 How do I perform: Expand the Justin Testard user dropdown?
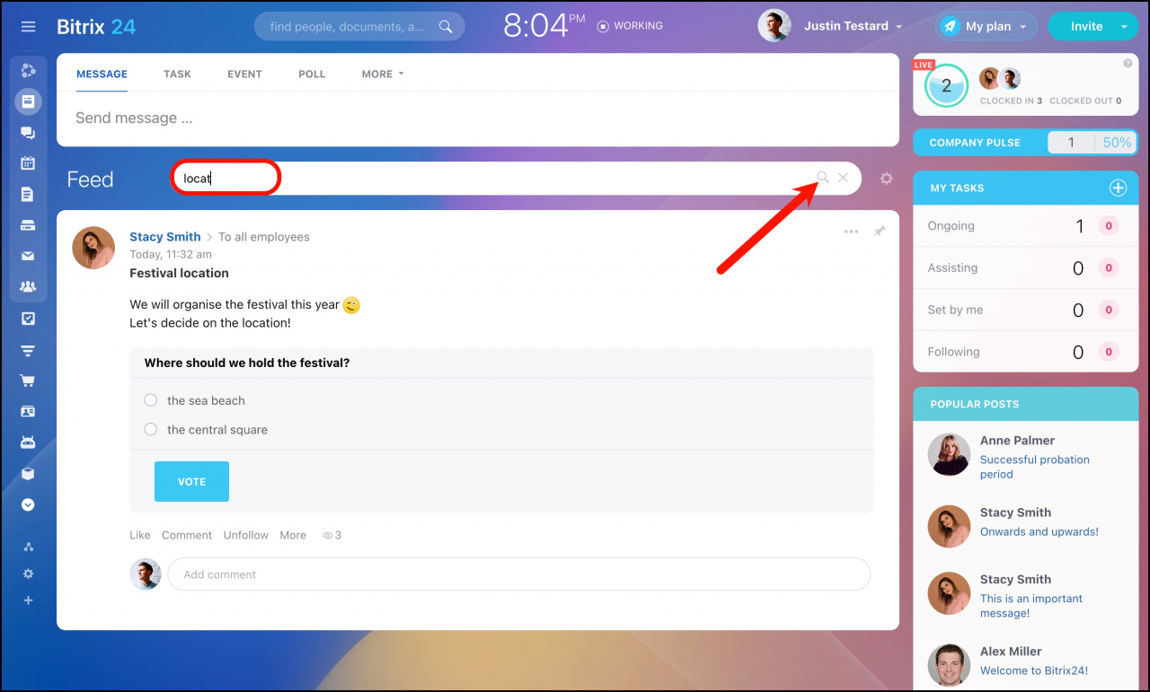[898, 27]
